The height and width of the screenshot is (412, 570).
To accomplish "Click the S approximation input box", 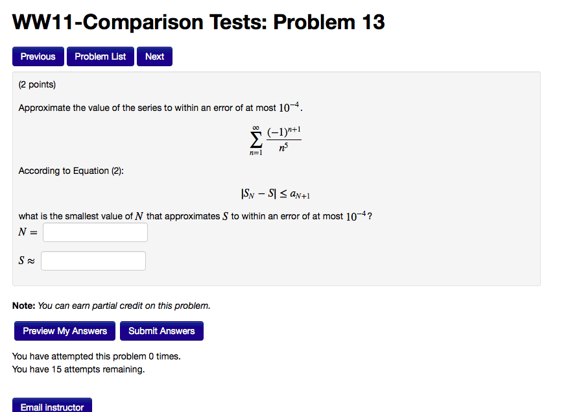I will [x=93, y=260].
